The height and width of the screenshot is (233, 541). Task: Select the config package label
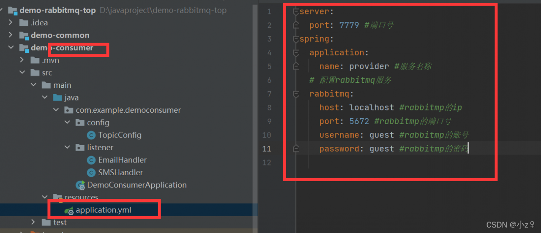point(98,122)
